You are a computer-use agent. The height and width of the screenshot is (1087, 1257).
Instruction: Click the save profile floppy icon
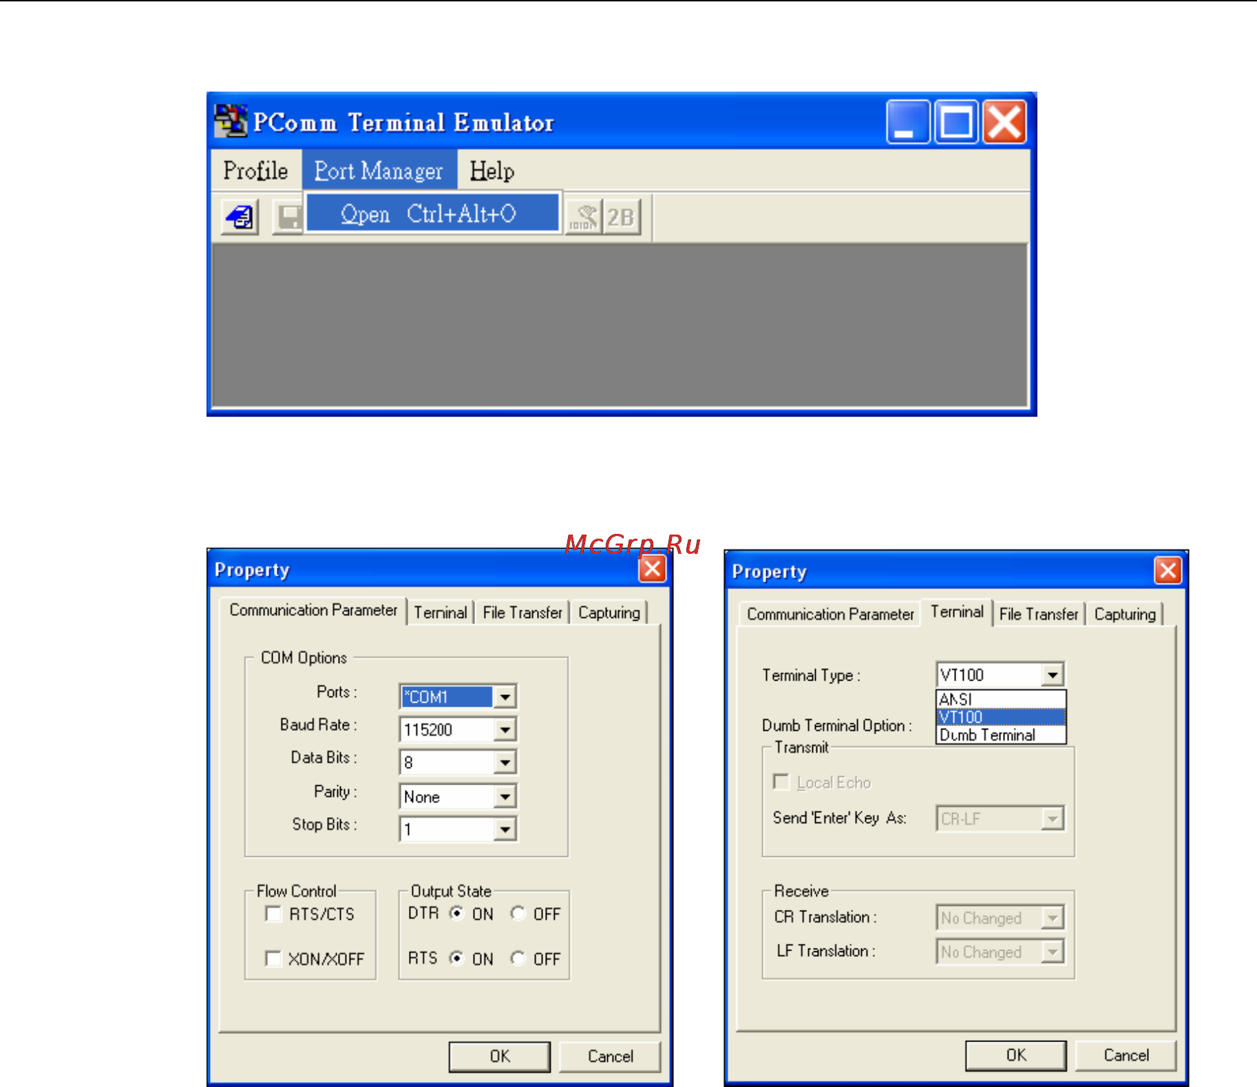[x=288, y=218]
